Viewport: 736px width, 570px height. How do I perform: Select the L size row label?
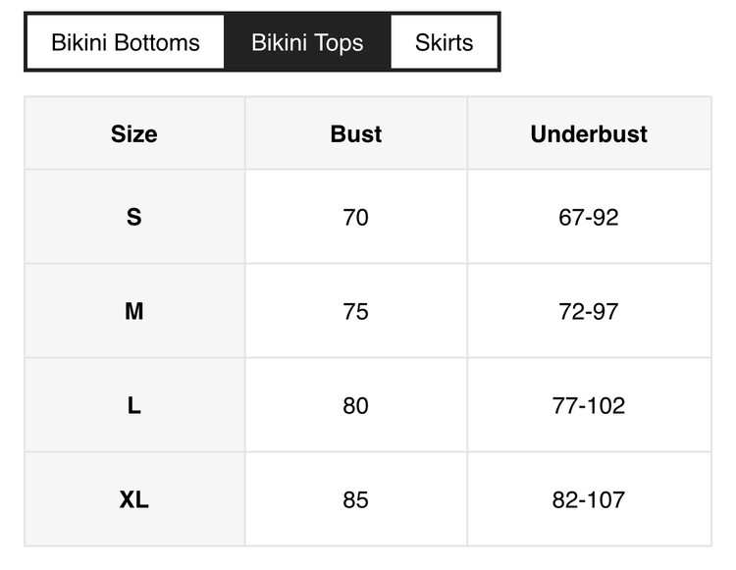134,405
